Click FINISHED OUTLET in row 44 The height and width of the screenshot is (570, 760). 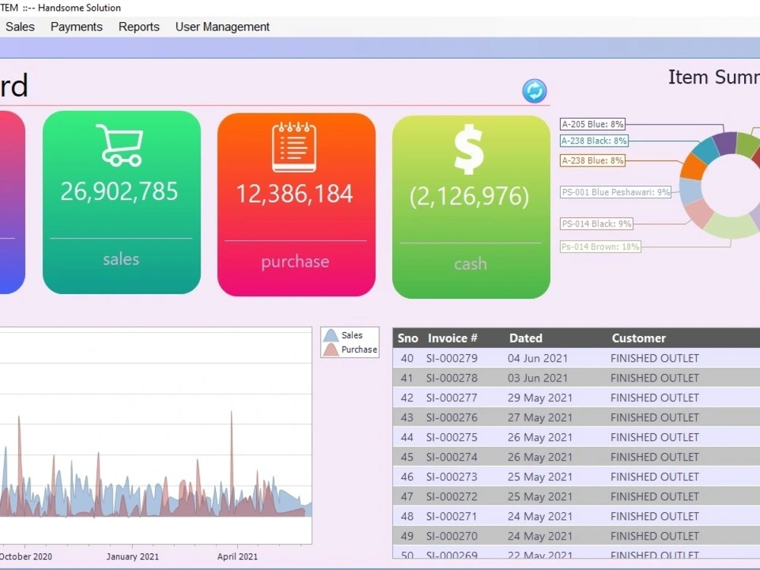coord(655,437)
